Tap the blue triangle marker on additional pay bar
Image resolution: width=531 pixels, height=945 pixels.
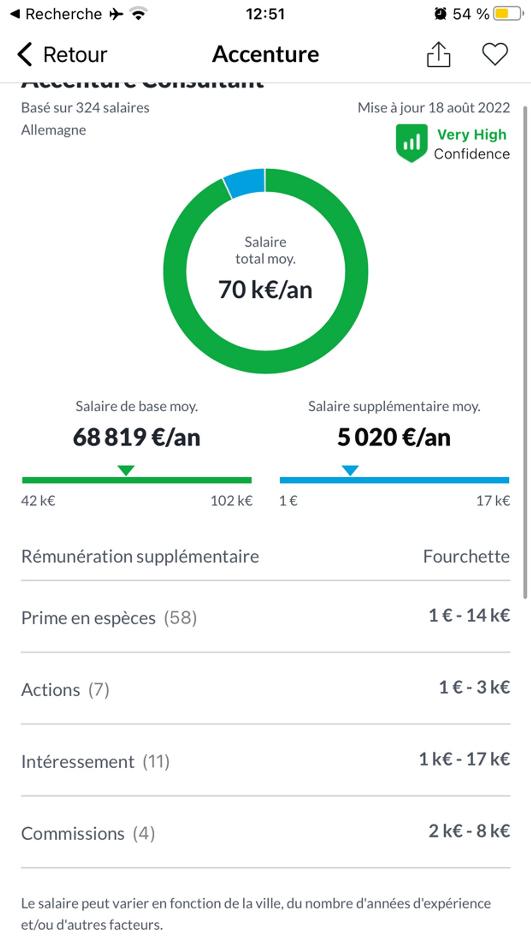(x=350, y=470)
